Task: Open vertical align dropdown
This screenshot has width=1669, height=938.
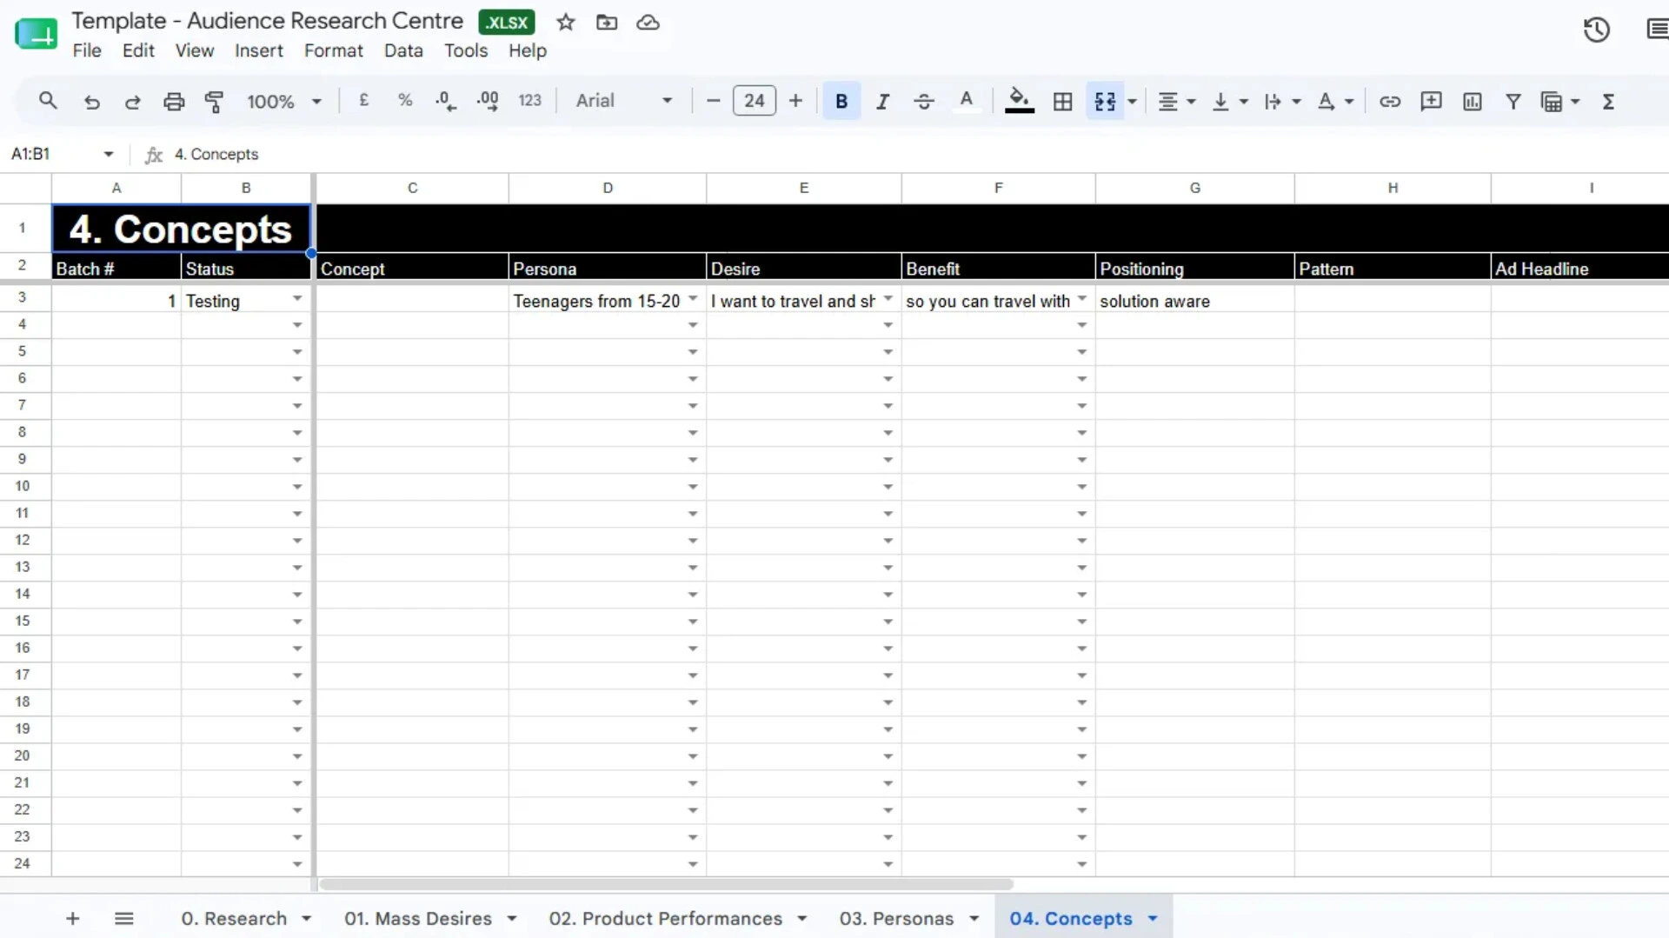Action: pos(1229,102)
